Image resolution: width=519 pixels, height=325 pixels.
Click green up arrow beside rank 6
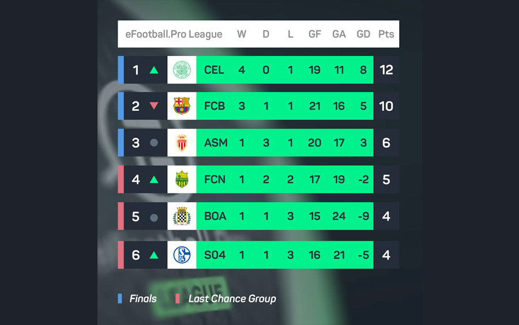(154, 255)
